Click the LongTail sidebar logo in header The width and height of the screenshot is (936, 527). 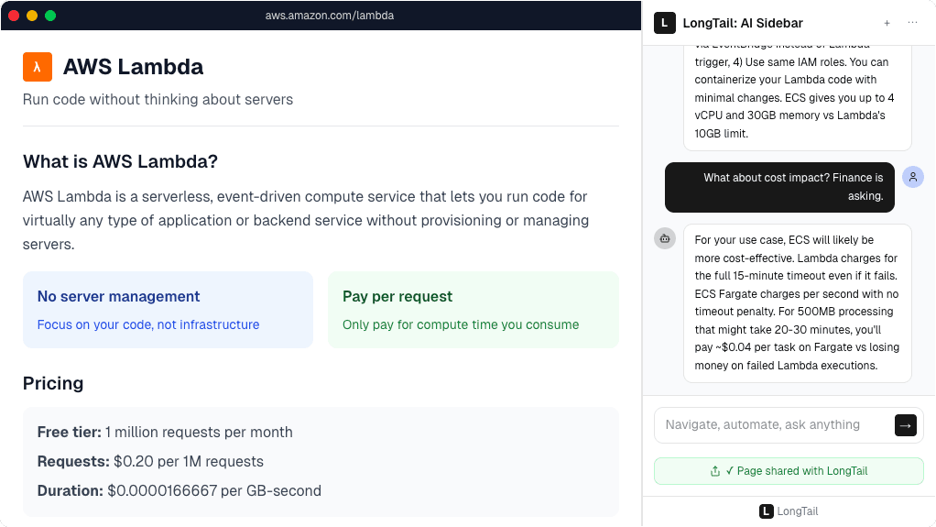(664, 23)
